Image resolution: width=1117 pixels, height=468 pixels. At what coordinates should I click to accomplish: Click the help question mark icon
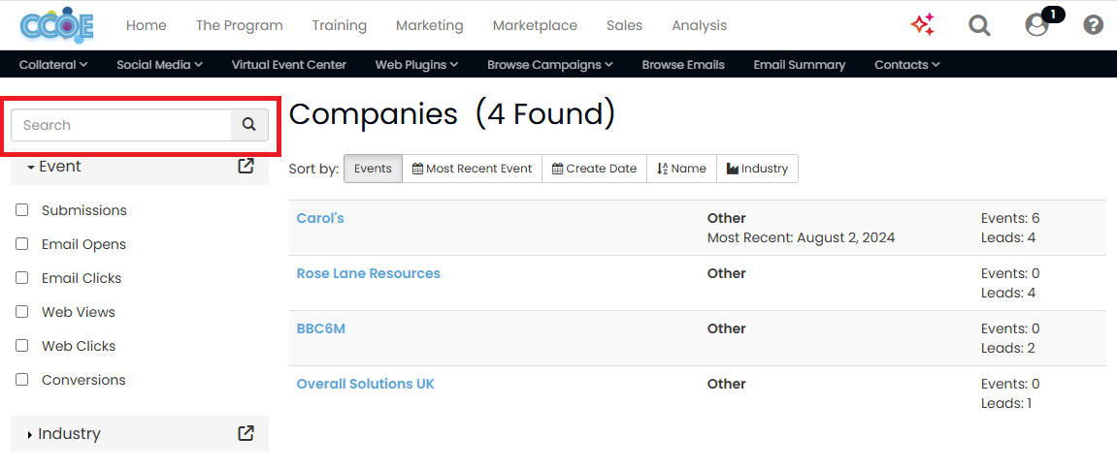click(1093, 25)
